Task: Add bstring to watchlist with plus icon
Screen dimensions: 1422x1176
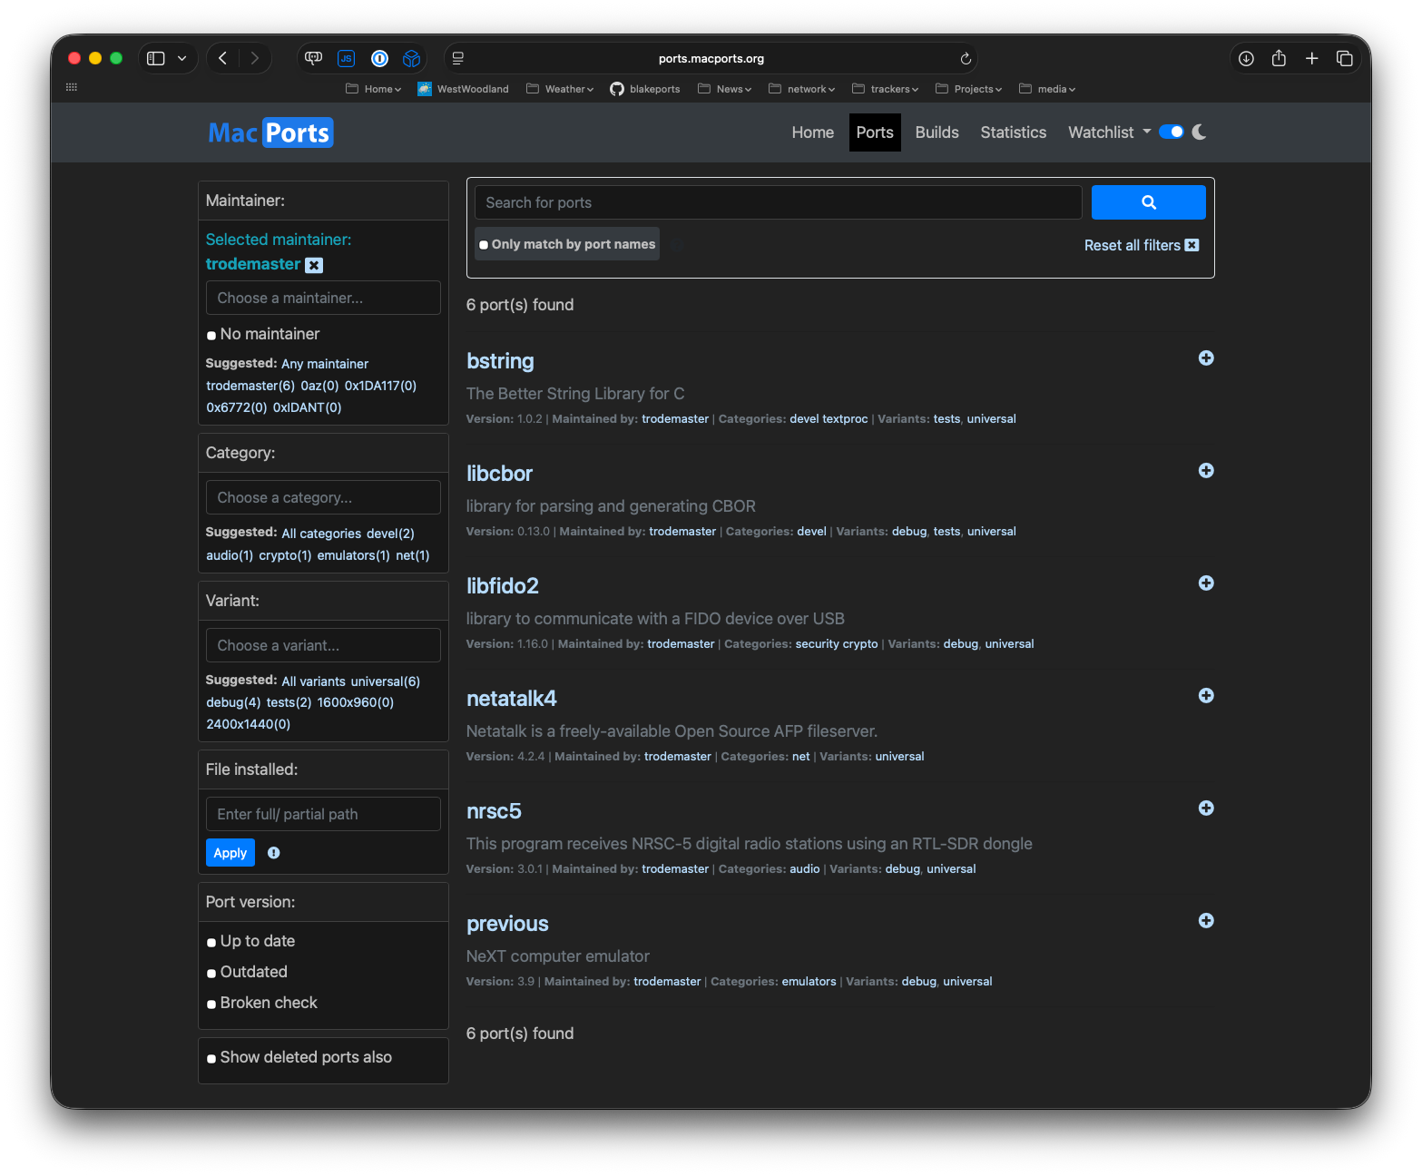Action: (1206, 358)
